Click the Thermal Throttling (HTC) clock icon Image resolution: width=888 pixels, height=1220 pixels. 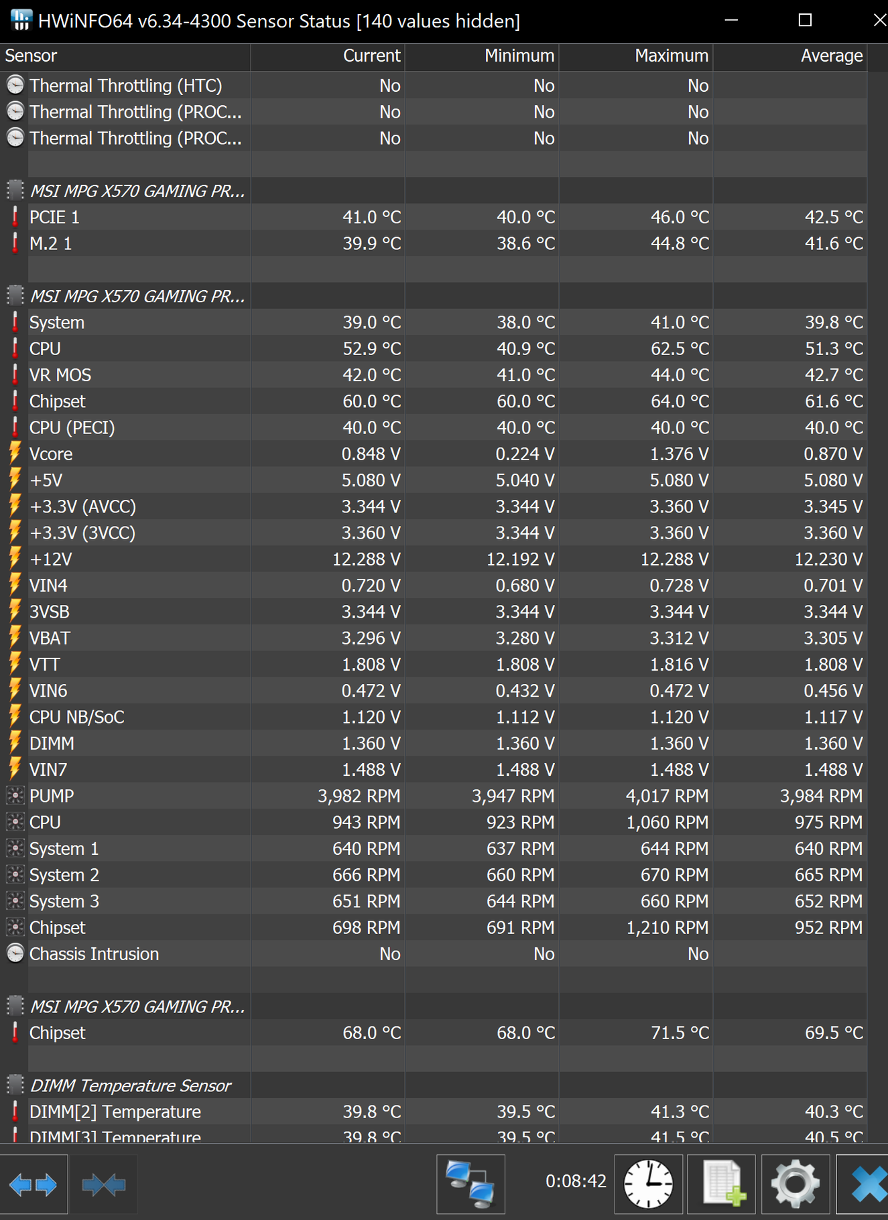pyautogui.click(x=15, y=85)
